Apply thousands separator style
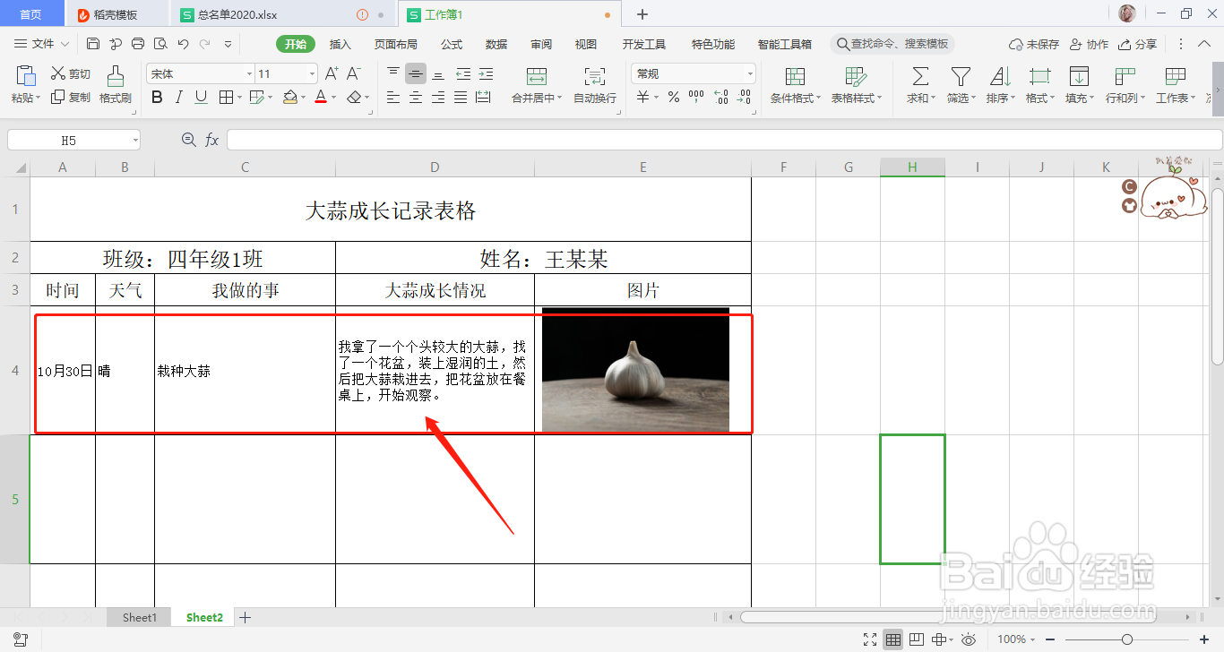 click(x=696, y=97)
